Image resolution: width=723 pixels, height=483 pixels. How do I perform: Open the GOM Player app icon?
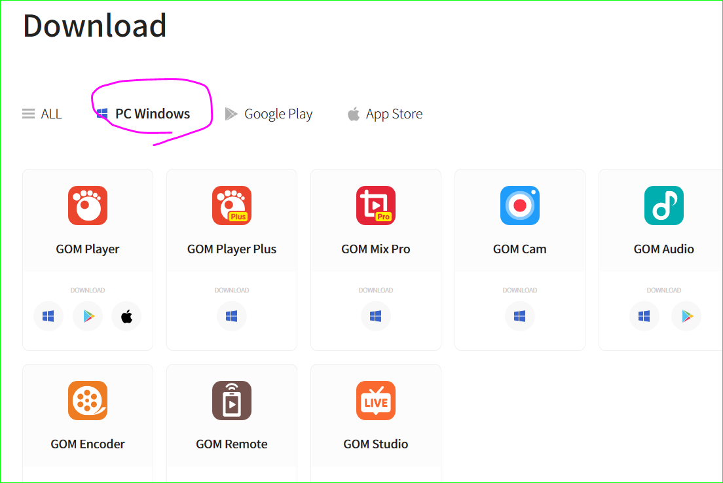click(x=88, y=206)
